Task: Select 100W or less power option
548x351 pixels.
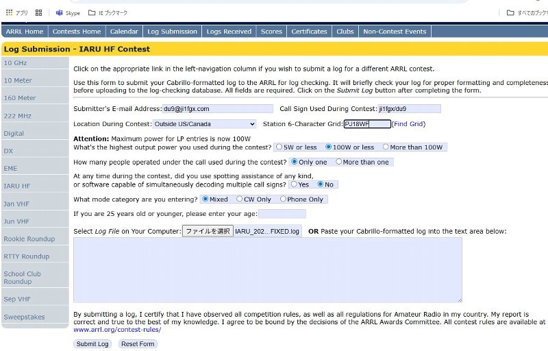Action: (328, 147)
